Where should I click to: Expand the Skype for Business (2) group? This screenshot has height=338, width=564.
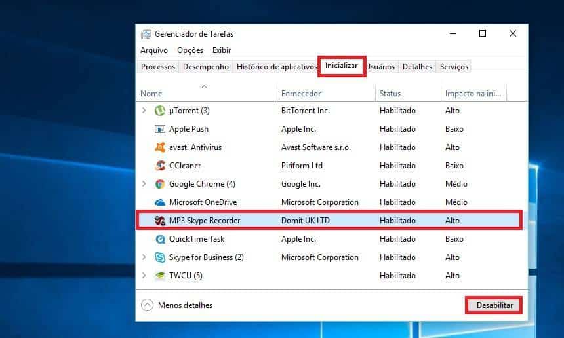coord(144,257)
